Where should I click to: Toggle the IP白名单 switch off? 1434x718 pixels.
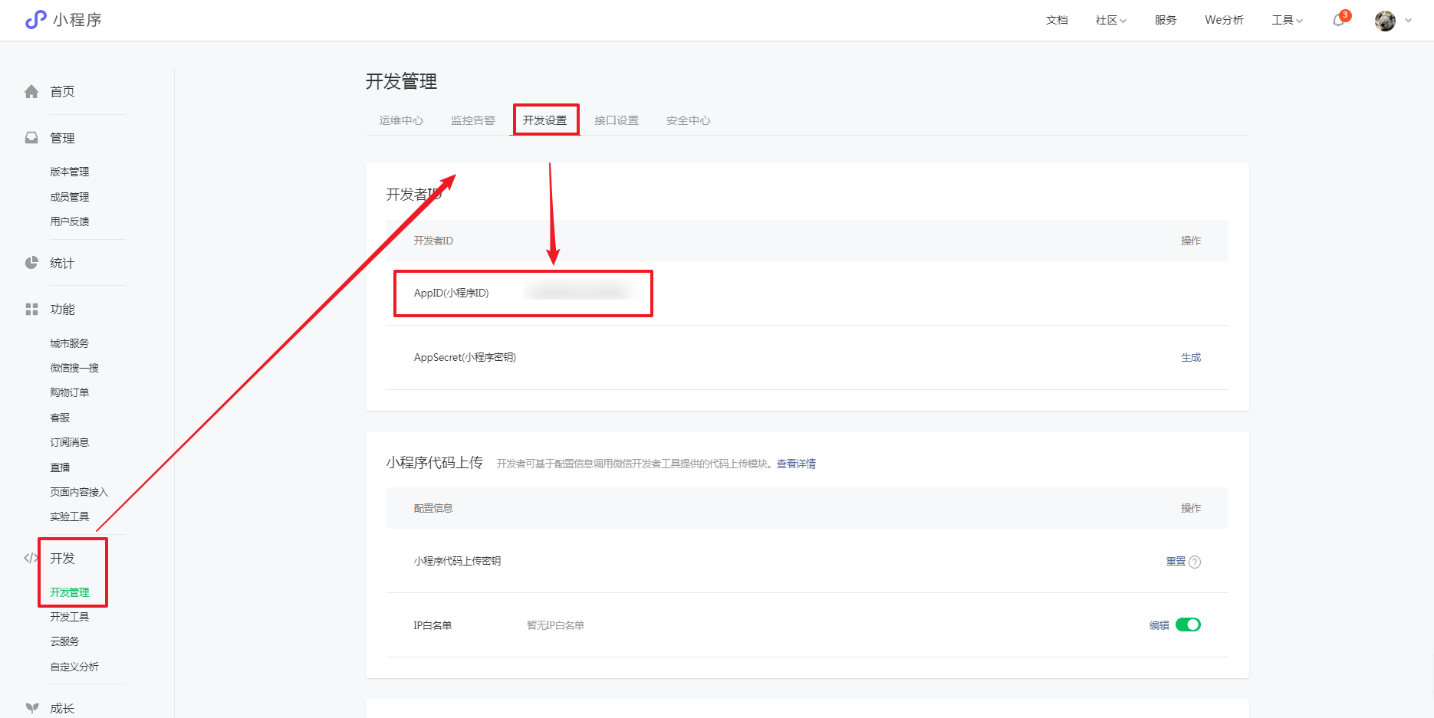coord(1188,625)
